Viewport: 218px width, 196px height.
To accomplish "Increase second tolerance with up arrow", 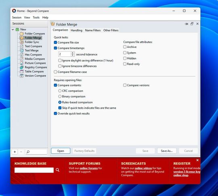I will tap(73, 53).
